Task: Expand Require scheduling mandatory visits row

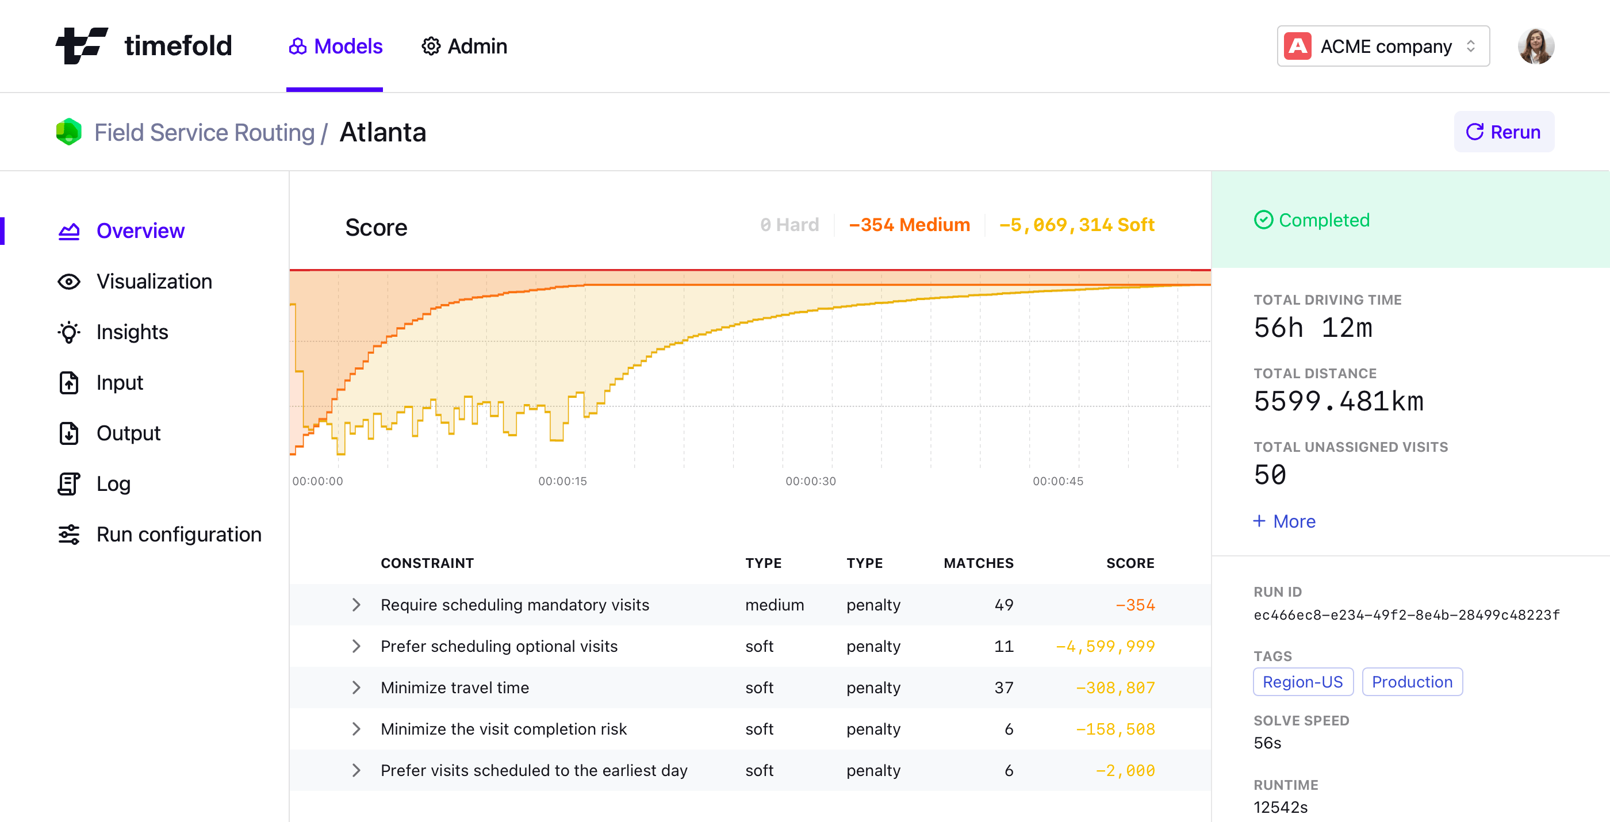Action: pos(356,605)
